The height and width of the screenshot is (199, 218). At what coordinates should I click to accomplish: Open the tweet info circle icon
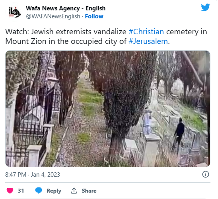[x=206, y=174]
